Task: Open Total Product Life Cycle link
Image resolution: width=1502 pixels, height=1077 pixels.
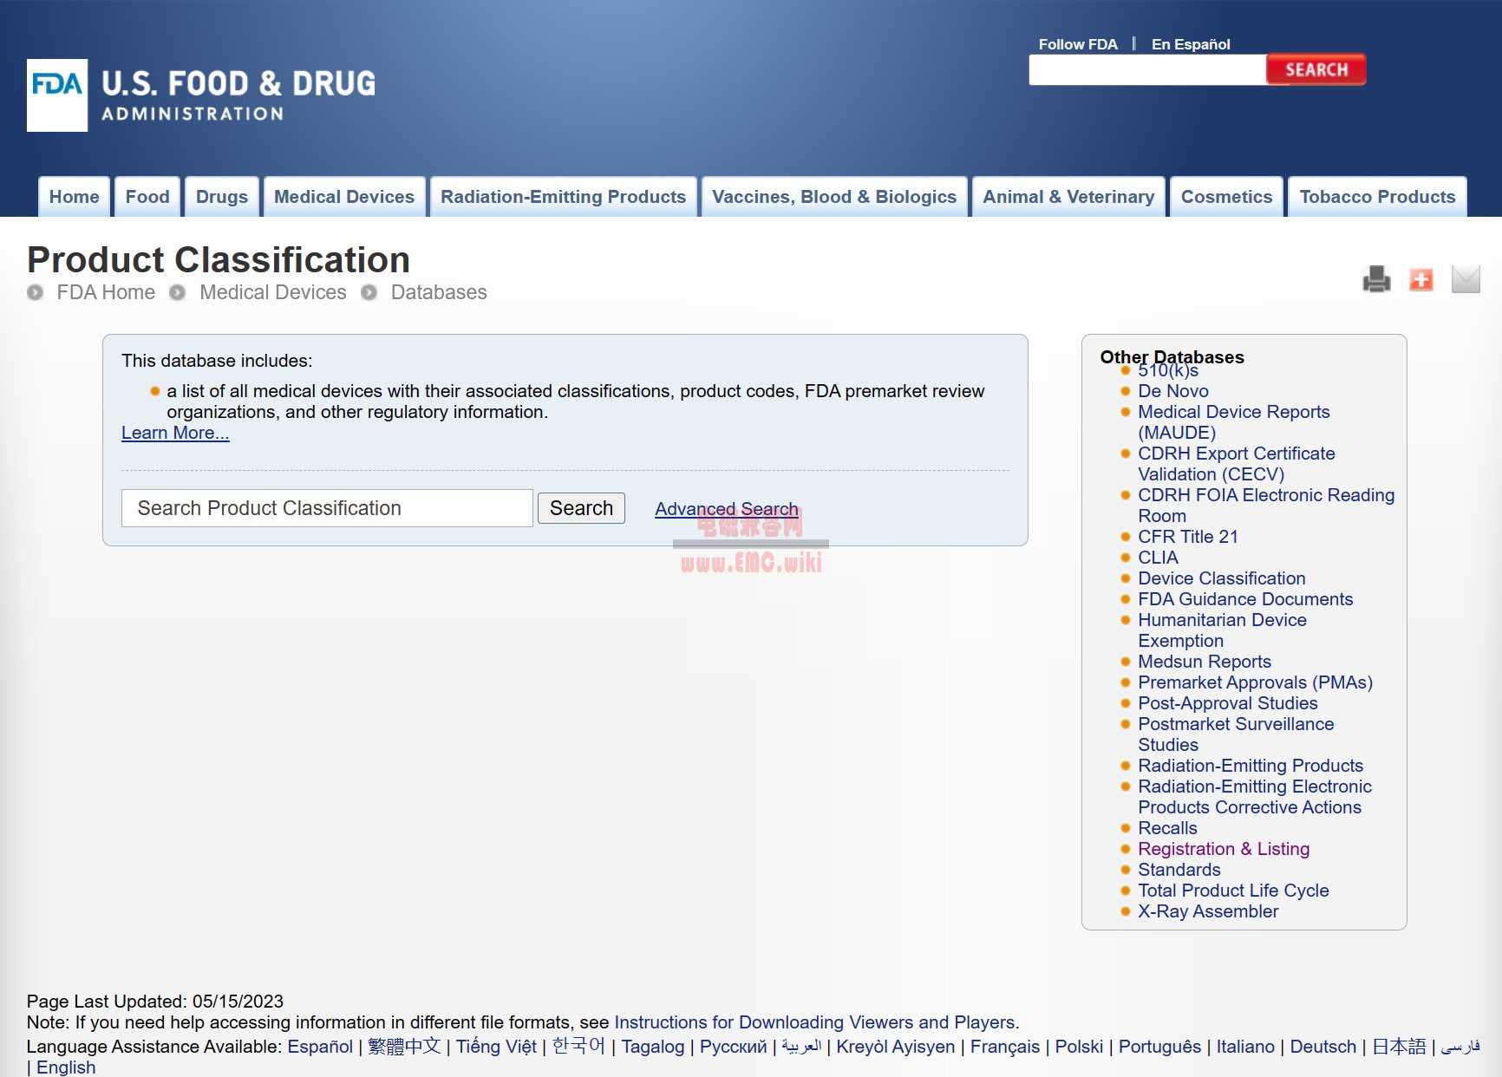Action: pos(1233,891)
